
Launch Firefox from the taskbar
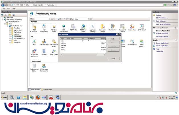click(38, 97)
